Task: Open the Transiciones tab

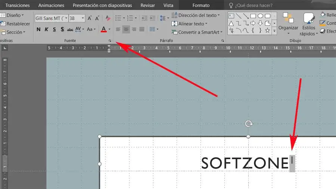Action: [18, 5]
